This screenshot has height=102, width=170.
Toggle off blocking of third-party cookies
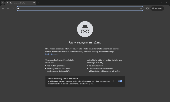coord(120,81)
